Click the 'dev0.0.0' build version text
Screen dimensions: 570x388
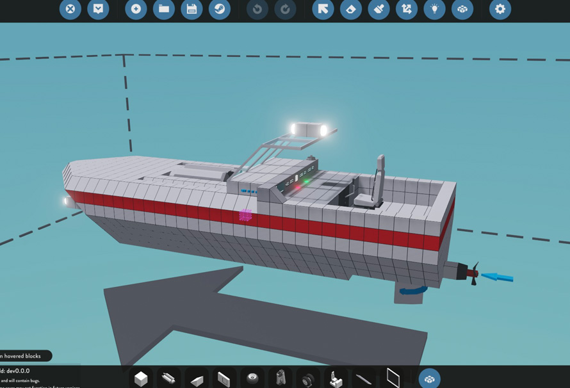click(18, 371)
